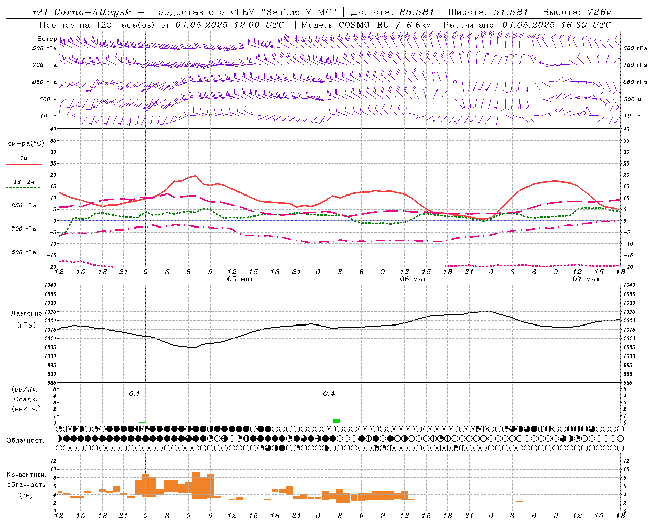Click the 06 мая date label
The width and height of the screenshot is (650, 520).
413,279
